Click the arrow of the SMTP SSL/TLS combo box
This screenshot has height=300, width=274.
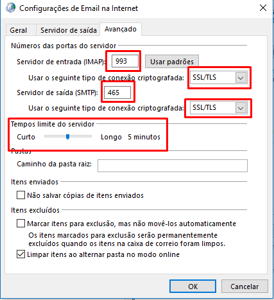241,108
